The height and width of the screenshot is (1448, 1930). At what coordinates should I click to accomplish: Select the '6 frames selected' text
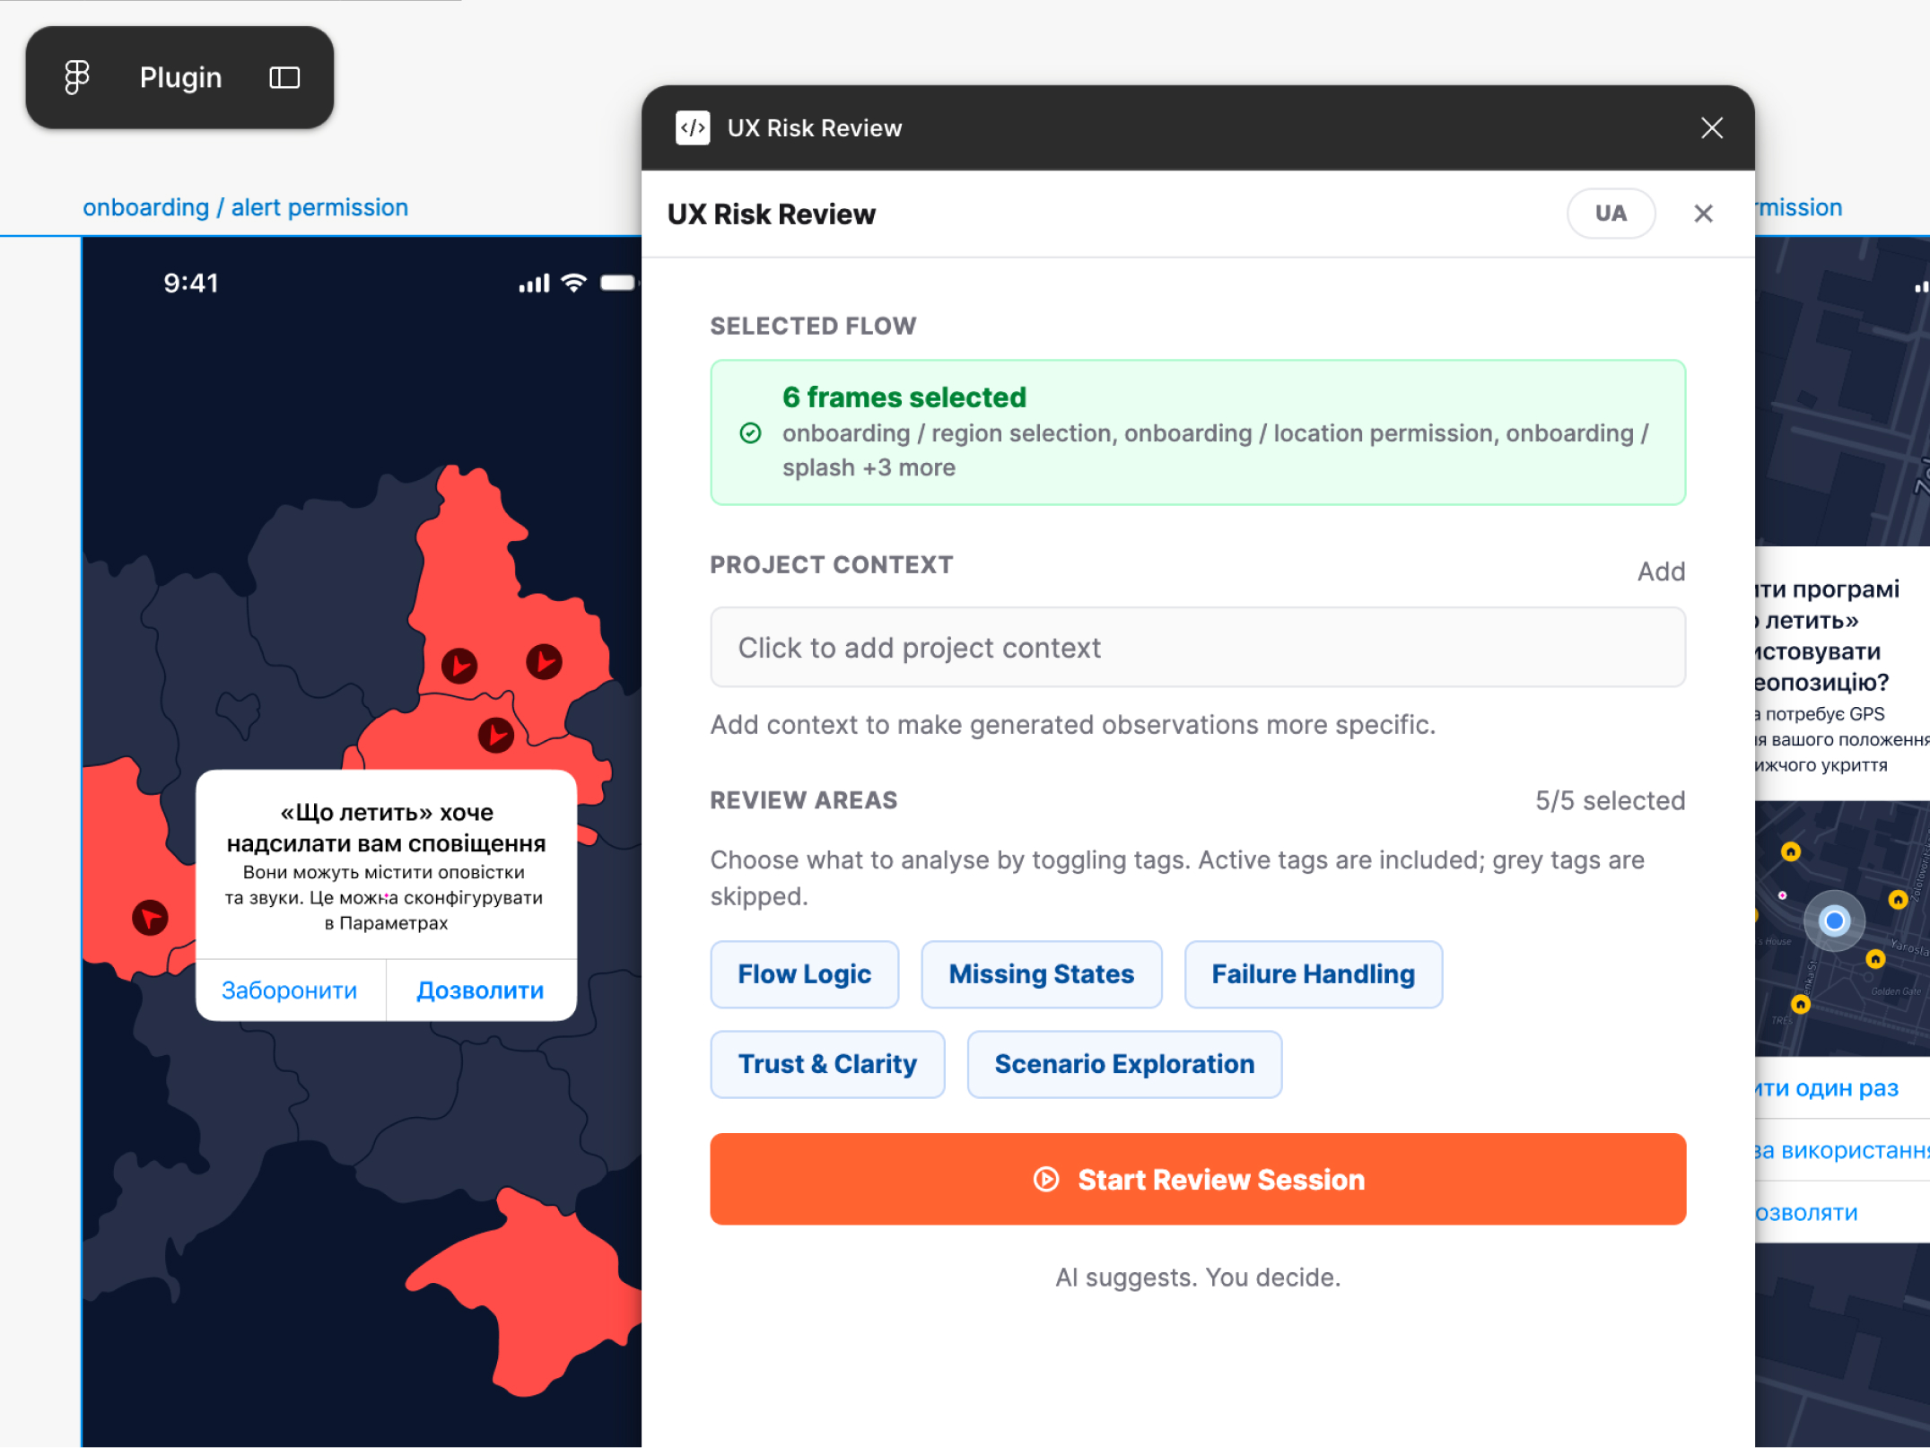[904, 397]
